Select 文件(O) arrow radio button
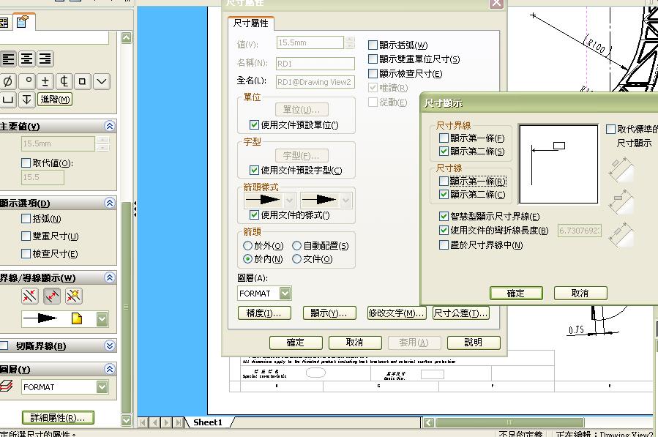Screen dimensions: 658x437 296,259
